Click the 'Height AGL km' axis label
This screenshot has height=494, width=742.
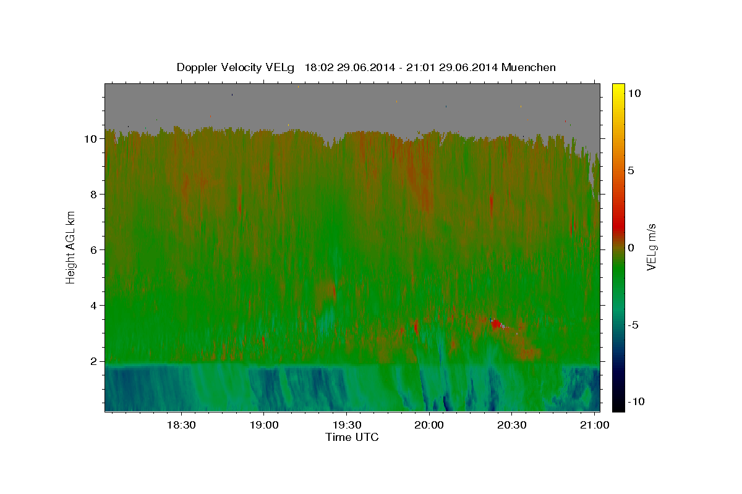tap(71, 246)
